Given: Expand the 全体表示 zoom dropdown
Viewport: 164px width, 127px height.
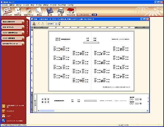Looking at the screenshot, I should coord(56,24).
